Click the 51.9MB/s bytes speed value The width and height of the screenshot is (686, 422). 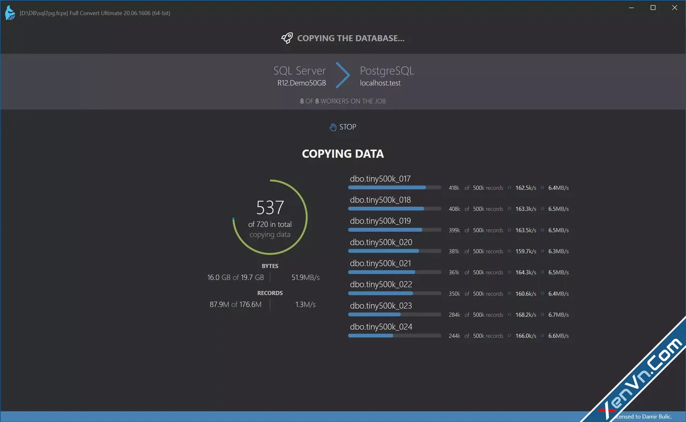305,277
